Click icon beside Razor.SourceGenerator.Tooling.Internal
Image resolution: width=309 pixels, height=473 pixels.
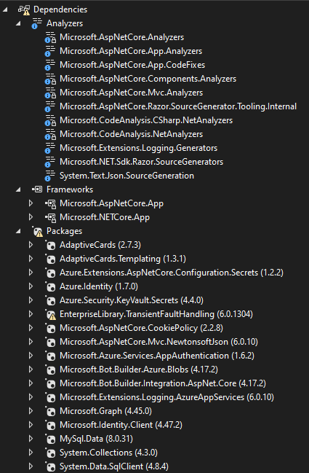click(50, 107)
